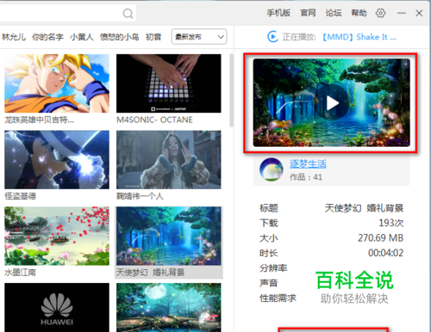
Task: Open the 逐梦生活 author link
Action: coord(308,164)
